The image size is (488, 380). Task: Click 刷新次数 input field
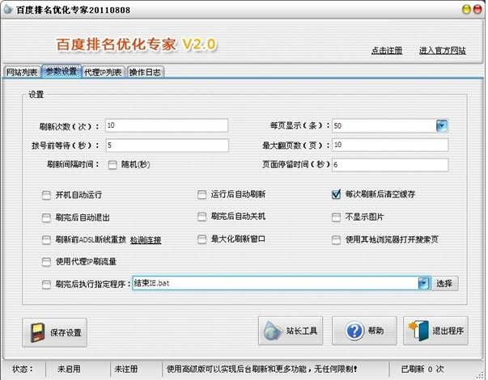167,125
